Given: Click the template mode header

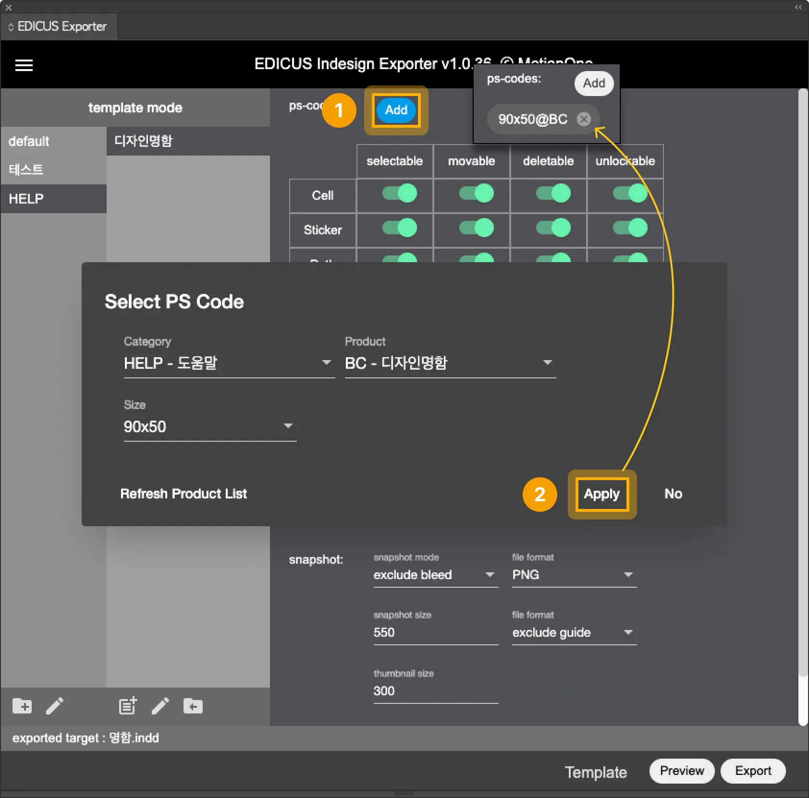Looking at the screenshot, I should click(x=135, y=108).
